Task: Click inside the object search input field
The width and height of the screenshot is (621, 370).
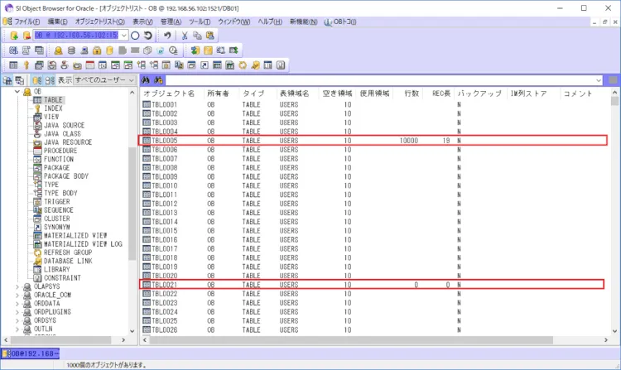Action: tap(379, 80)
